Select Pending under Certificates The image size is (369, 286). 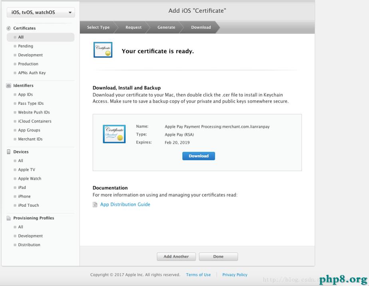point(26,46)
